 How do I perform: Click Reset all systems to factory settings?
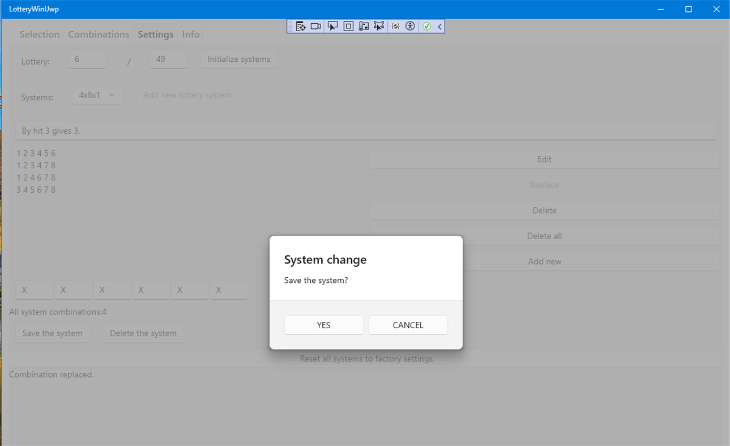point(366,358)
